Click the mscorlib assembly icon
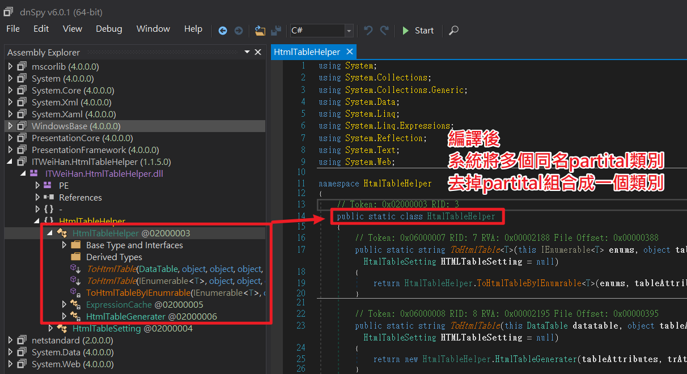This screenshot has width=687, height=374. click(x=23, y=66)
